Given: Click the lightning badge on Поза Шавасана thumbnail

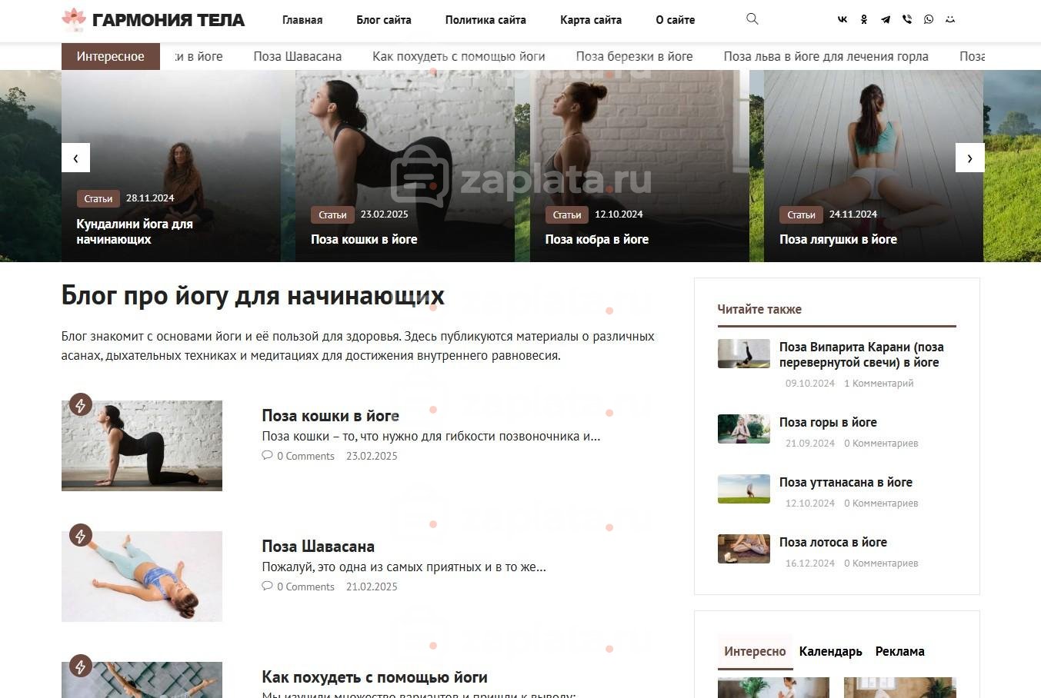Looking at the screenshot, I should [80, 535].
